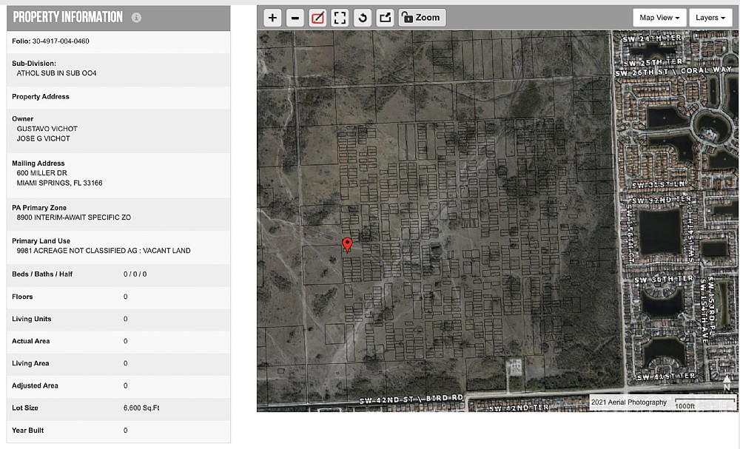Screen dimensions: 740x449
Task: Click the info icon beside Property Information
Action: 136,18
